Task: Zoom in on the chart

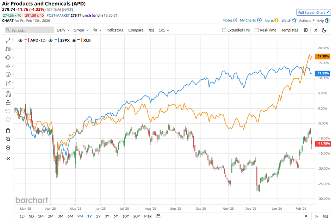Action: point(8,139)
